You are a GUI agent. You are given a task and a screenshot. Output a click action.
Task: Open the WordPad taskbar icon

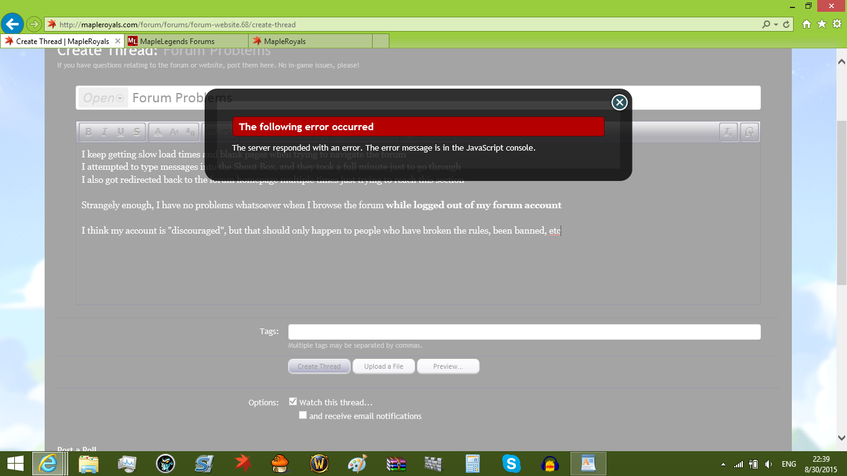coord(588,464)
